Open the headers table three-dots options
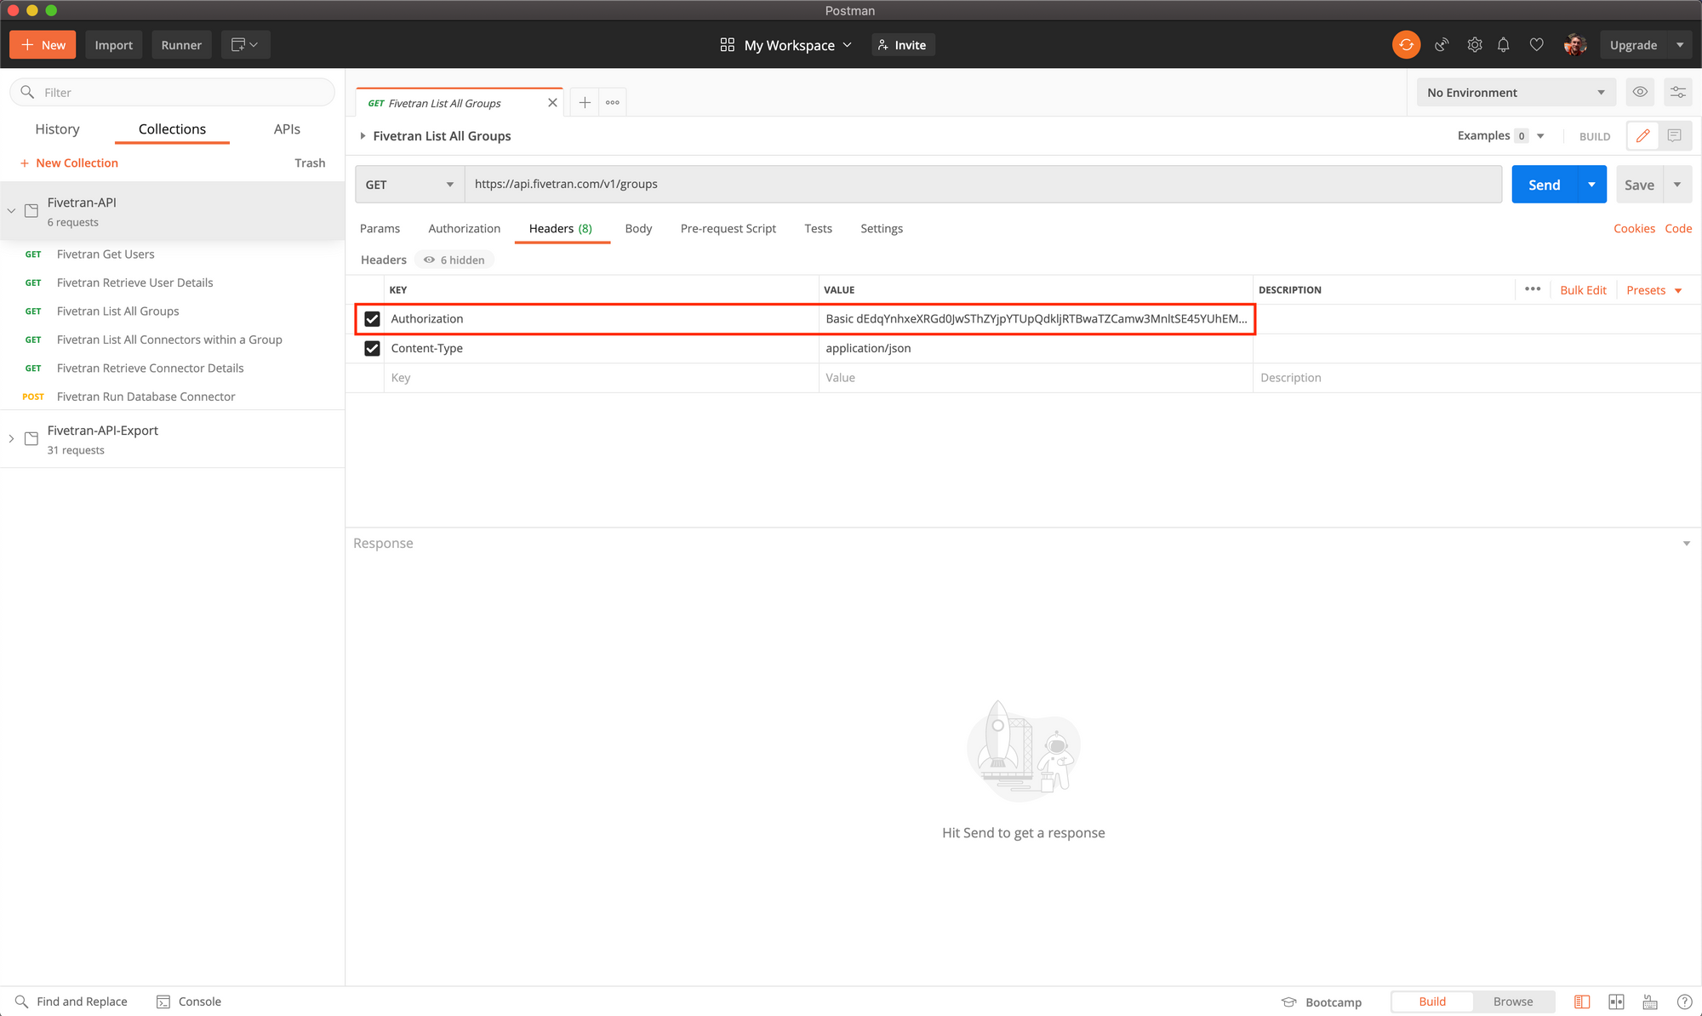Screen dimensions: 1702x1016 (1533, 289)
